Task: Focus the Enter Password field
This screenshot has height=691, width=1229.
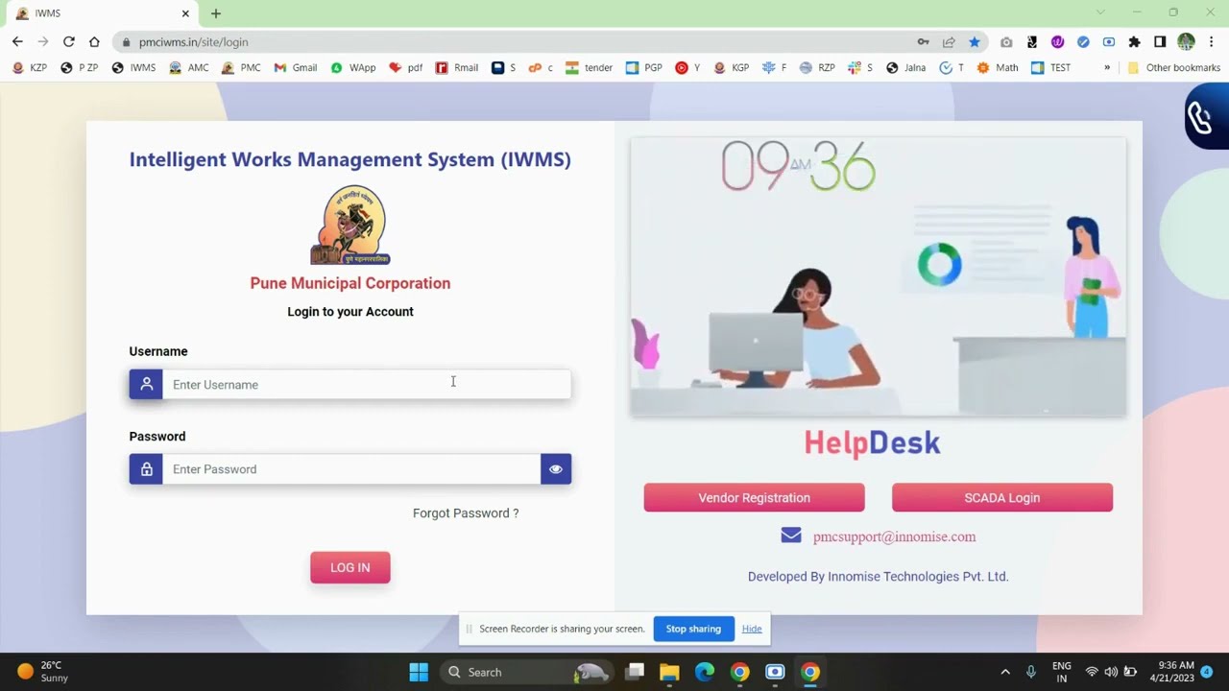Action: tap(351, 469)
